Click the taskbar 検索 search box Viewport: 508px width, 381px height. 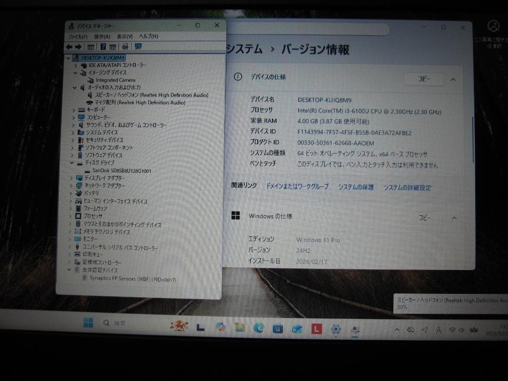[116, 323]
